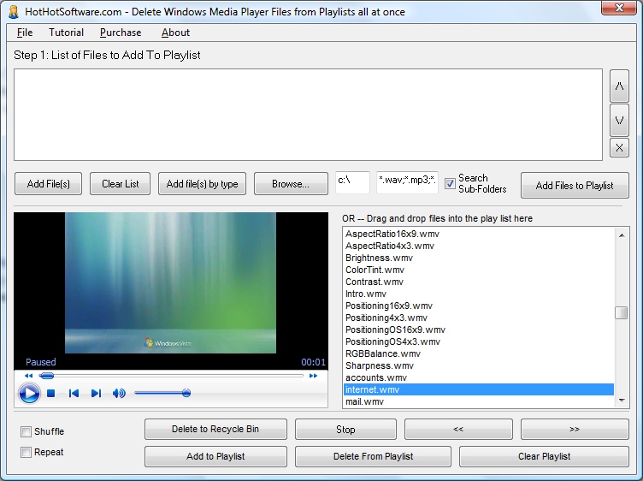Click the Add File(s) button
643x481 pixels.
click(49, 183)
